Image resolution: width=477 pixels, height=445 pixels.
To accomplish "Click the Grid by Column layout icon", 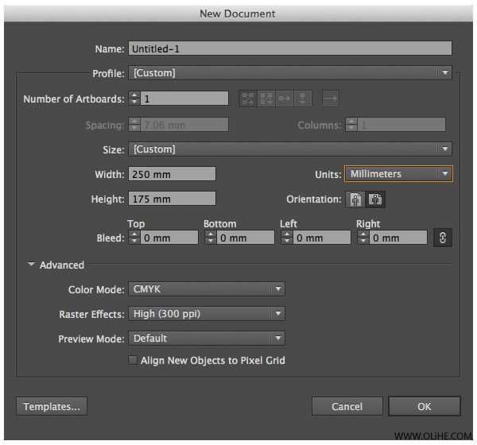I will [x=266, y=99].
